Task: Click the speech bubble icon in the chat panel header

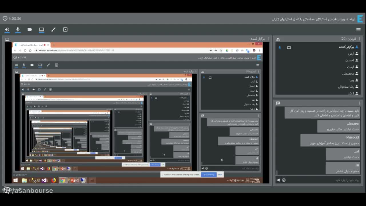Action: (278, 103)
